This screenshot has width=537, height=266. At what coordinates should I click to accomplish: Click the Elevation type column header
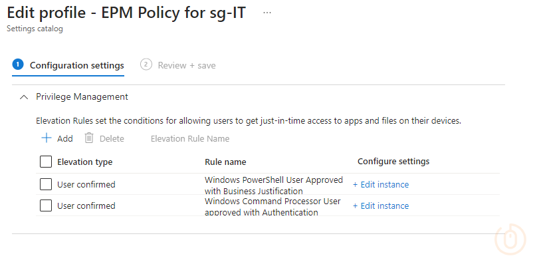point(84,162)
